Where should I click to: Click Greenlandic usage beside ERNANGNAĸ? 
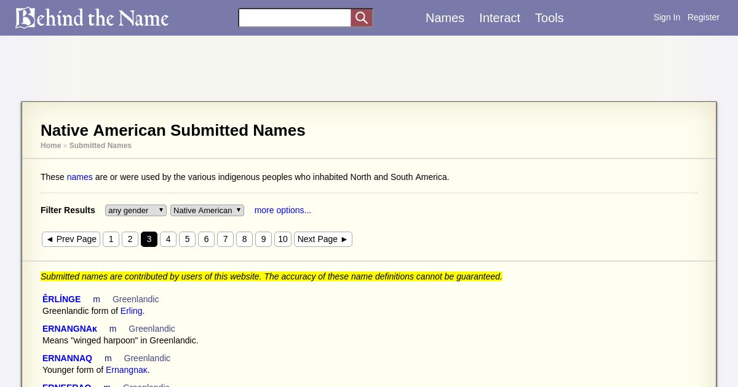pos(151,329)
